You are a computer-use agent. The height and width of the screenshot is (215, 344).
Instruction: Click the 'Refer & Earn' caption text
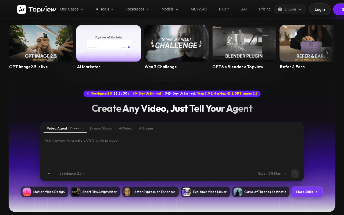tap(292, 67)
